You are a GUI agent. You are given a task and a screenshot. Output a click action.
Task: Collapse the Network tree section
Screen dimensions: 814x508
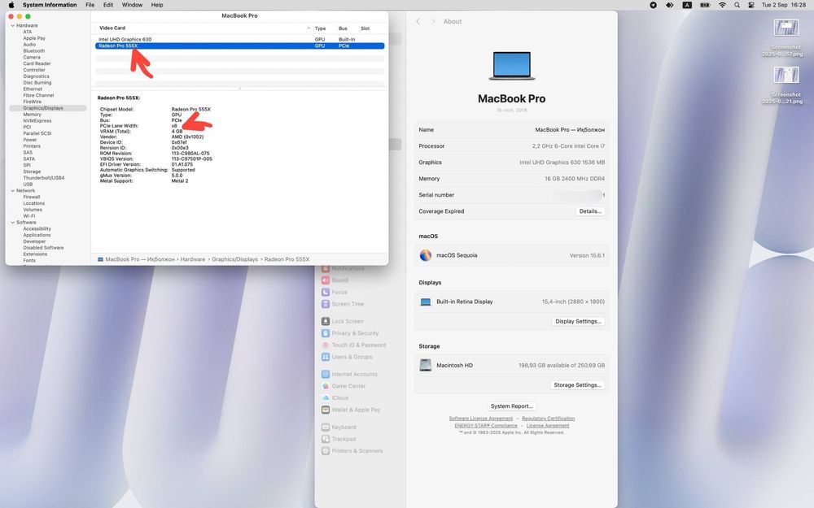pos(12,191)
